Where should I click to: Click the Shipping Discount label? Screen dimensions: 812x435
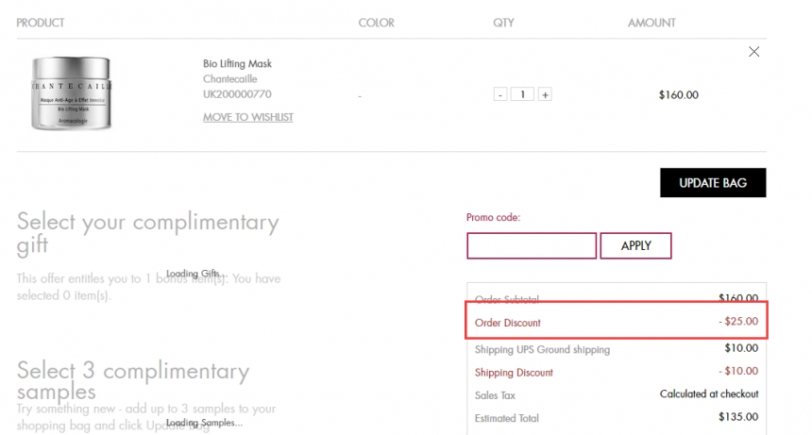(x=514, y=372)
